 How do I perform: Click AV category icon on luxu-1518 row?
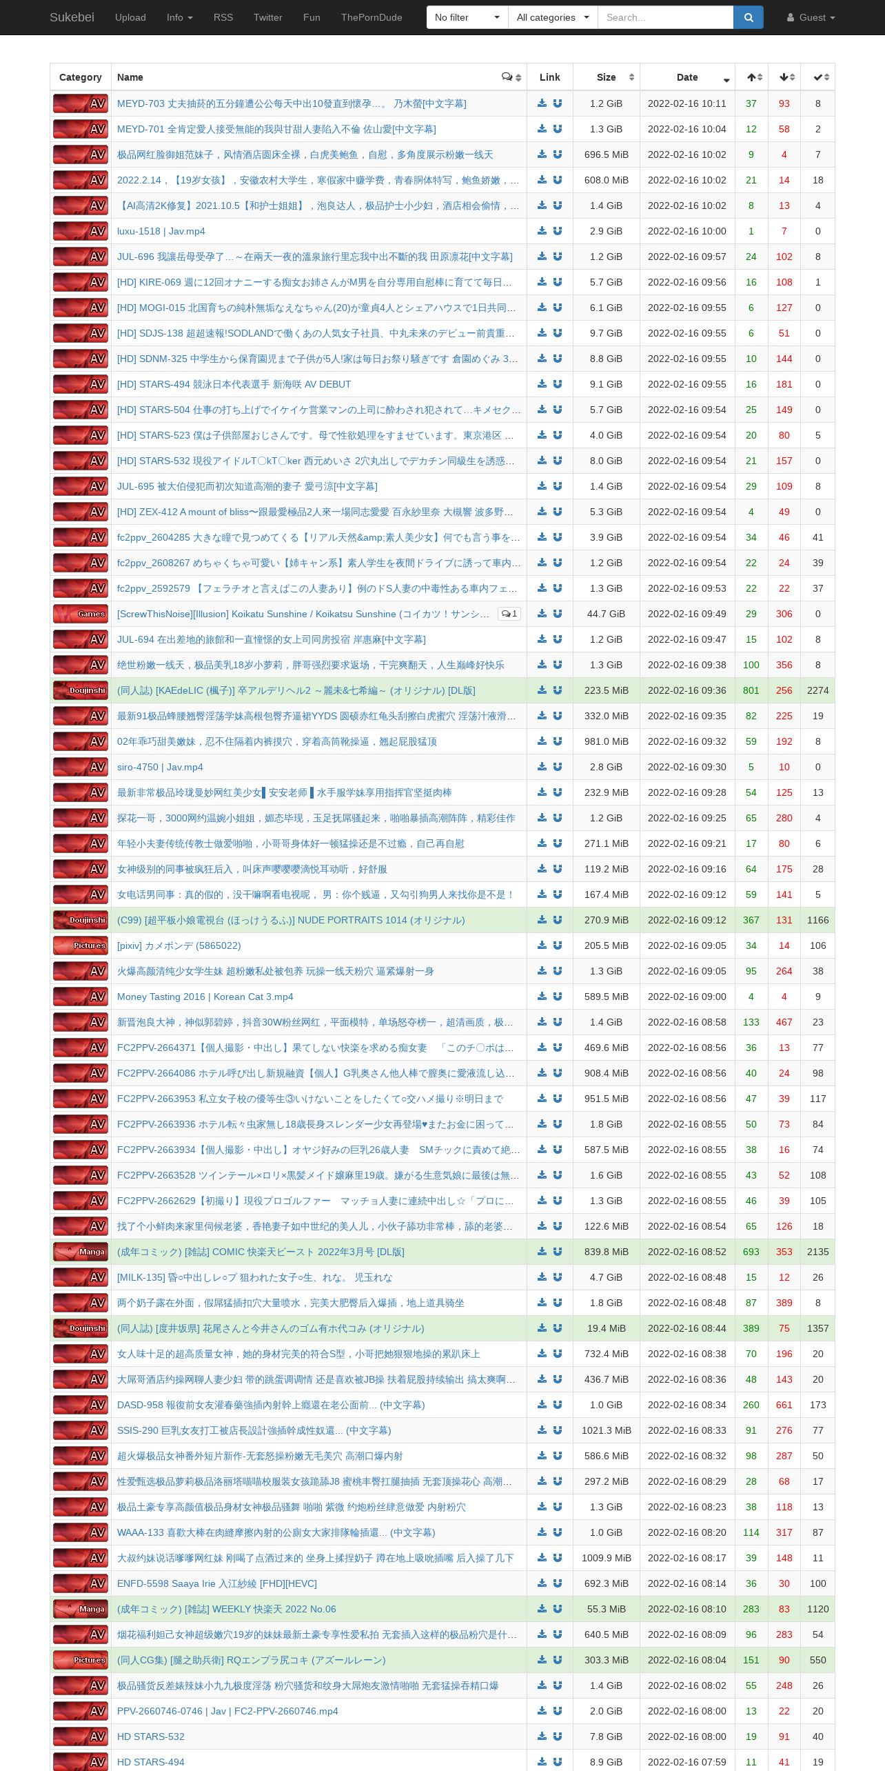81,231
